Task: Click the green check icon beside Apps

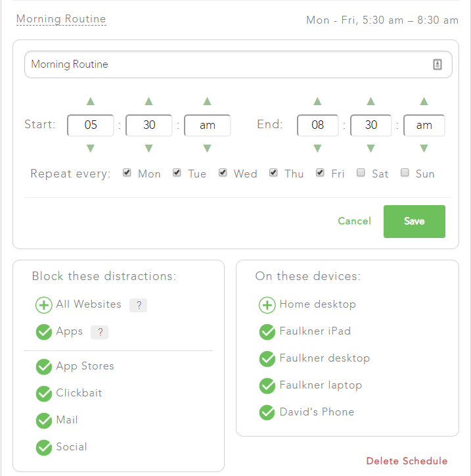Action: tap(44, 332)
